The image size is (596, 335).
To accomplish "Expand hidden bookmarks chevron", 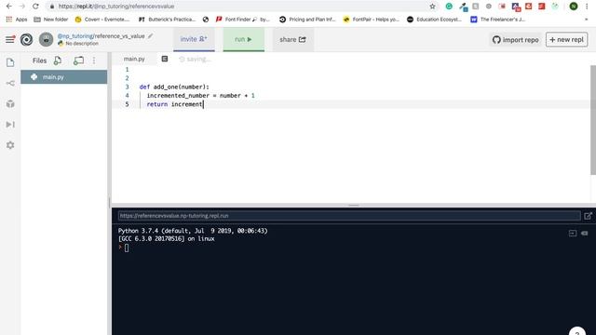I will (x=587, y=20).
